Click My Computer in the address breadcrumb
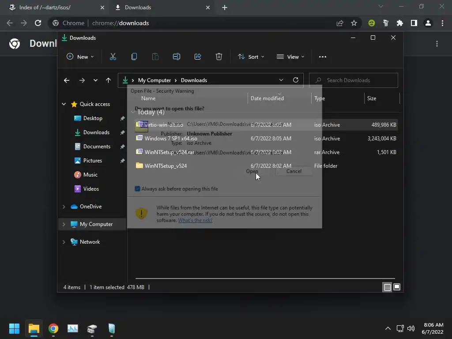The image size is (452, 339). coord(154,80)
